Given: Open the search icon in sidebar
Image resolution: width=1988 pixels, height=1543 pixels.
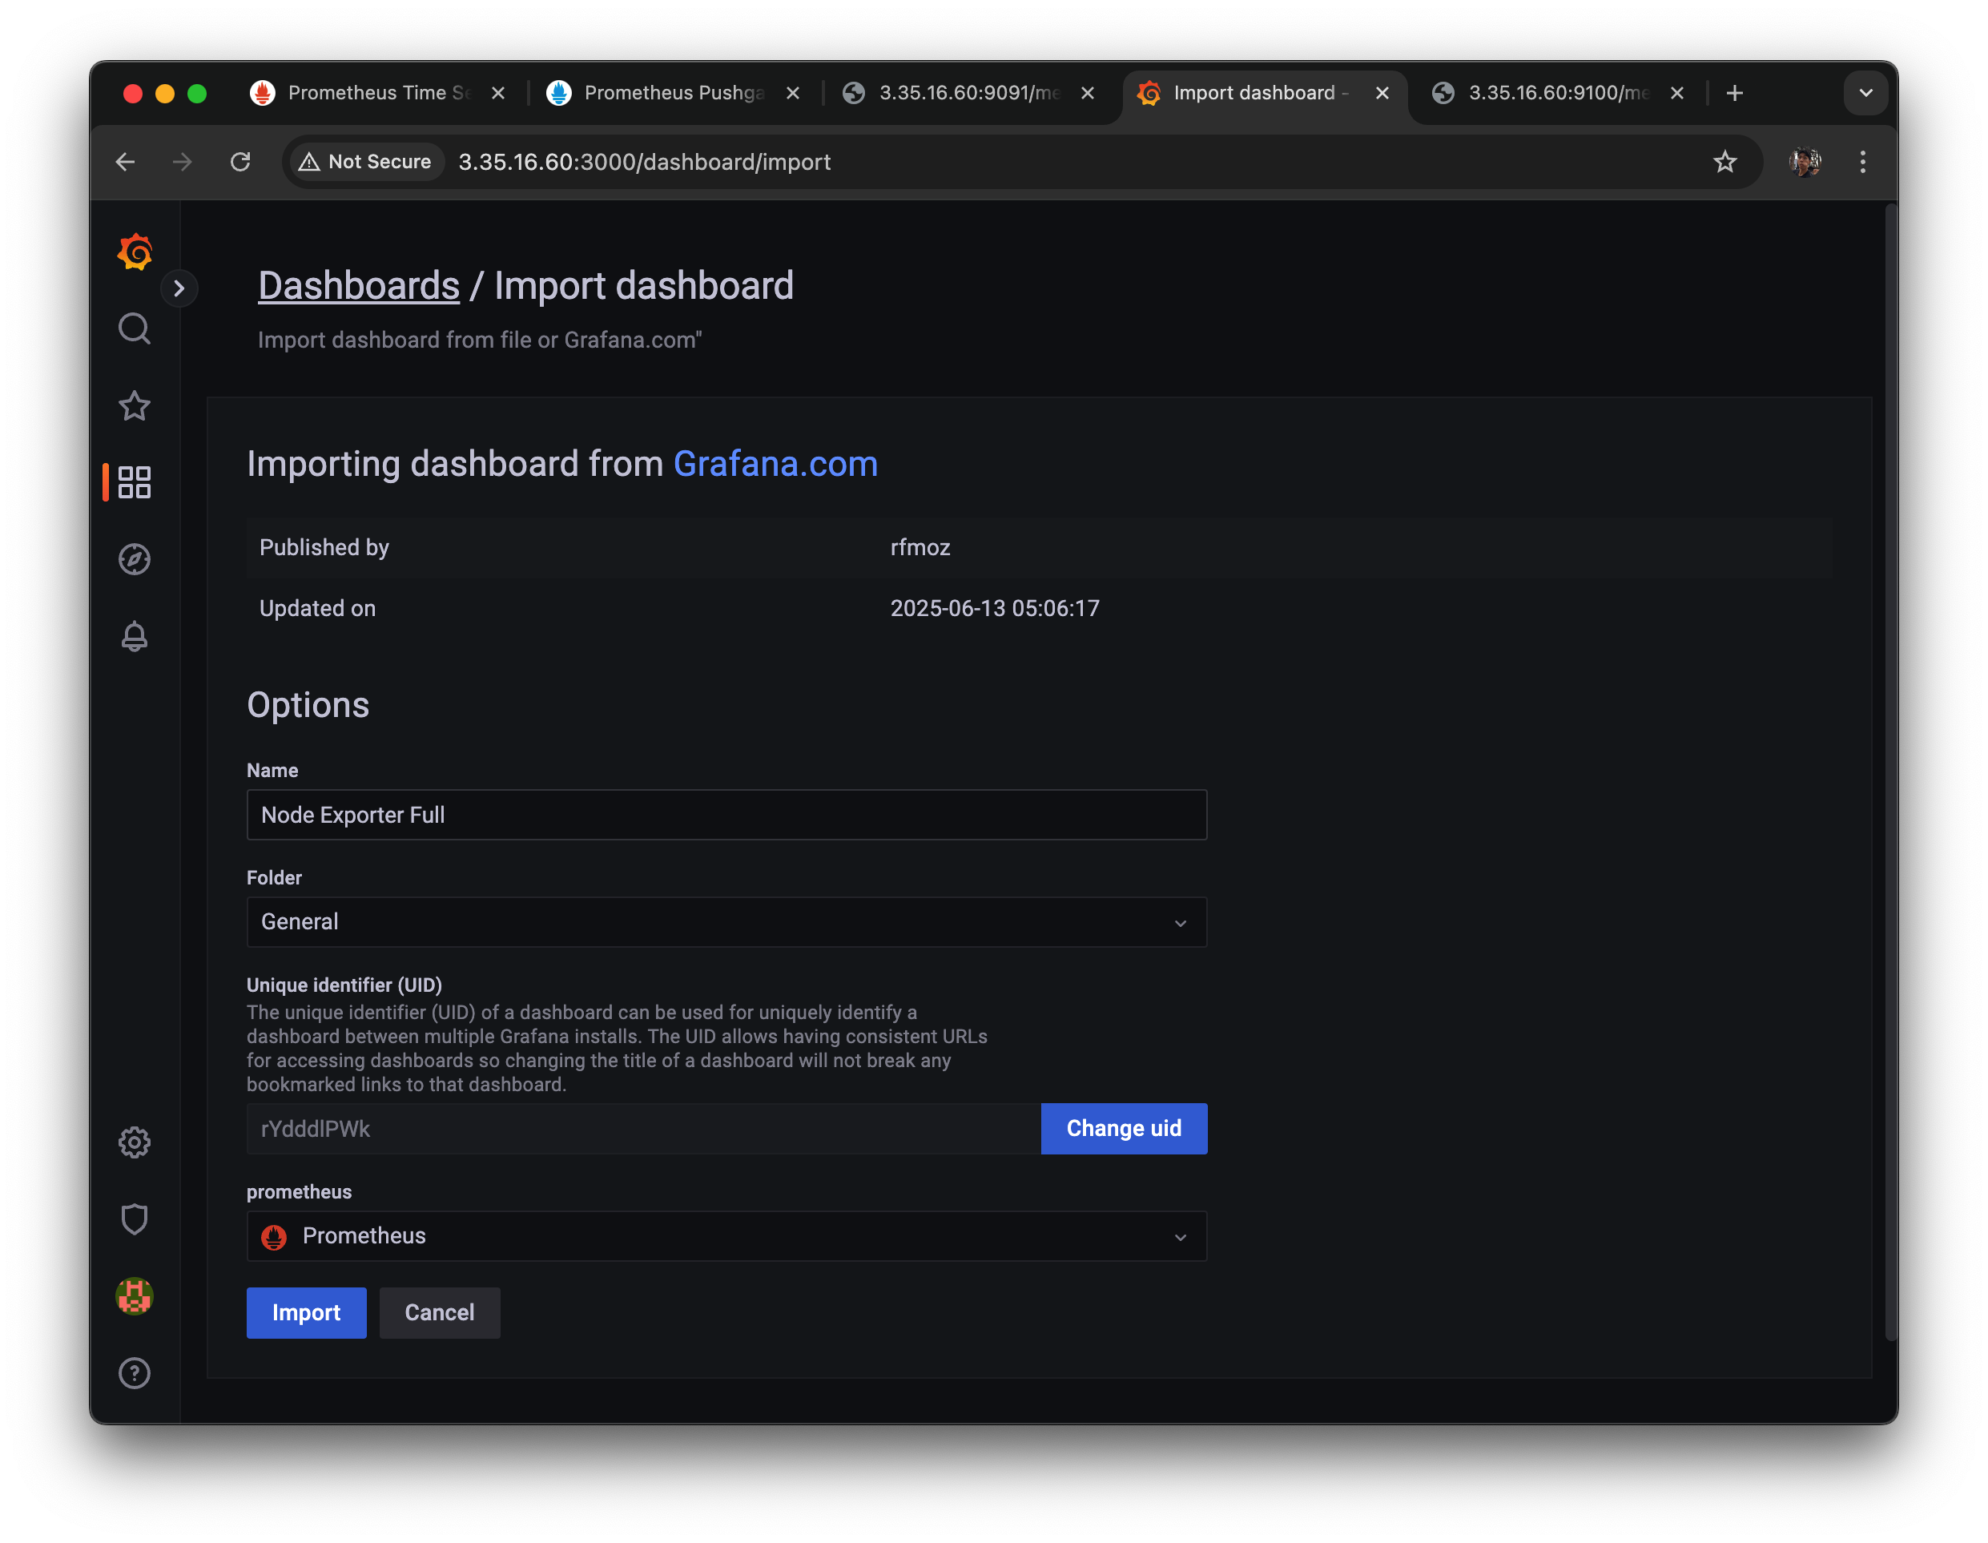Looking at the screenshot, I should pyautogui.click(x=135, y=328).
